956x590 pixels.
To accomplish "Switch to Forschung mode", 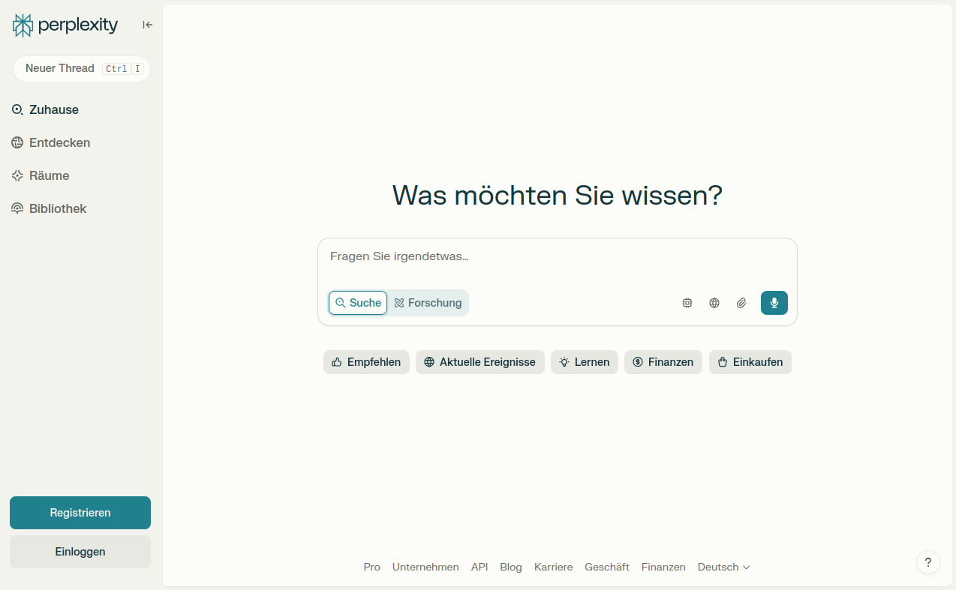I will tap(428, 303).
